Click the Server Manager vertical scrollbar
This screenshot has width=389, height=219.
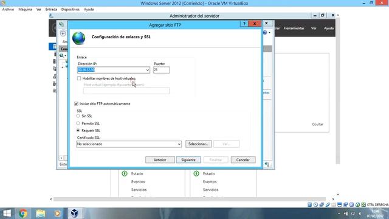point(338,91)
